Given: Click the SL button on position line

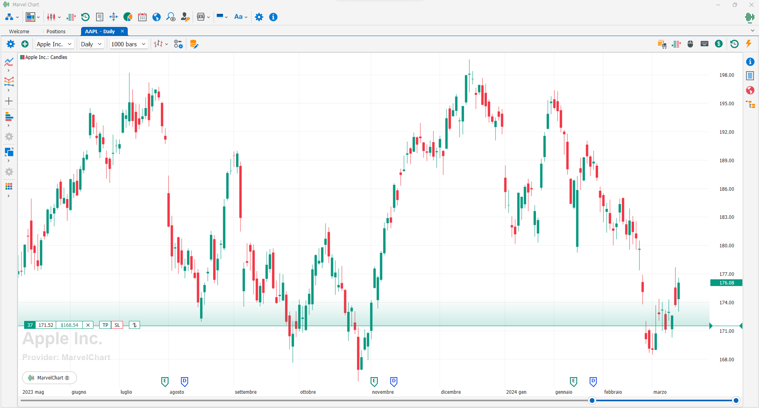Looking at the screenshot, I should [117, 325].
